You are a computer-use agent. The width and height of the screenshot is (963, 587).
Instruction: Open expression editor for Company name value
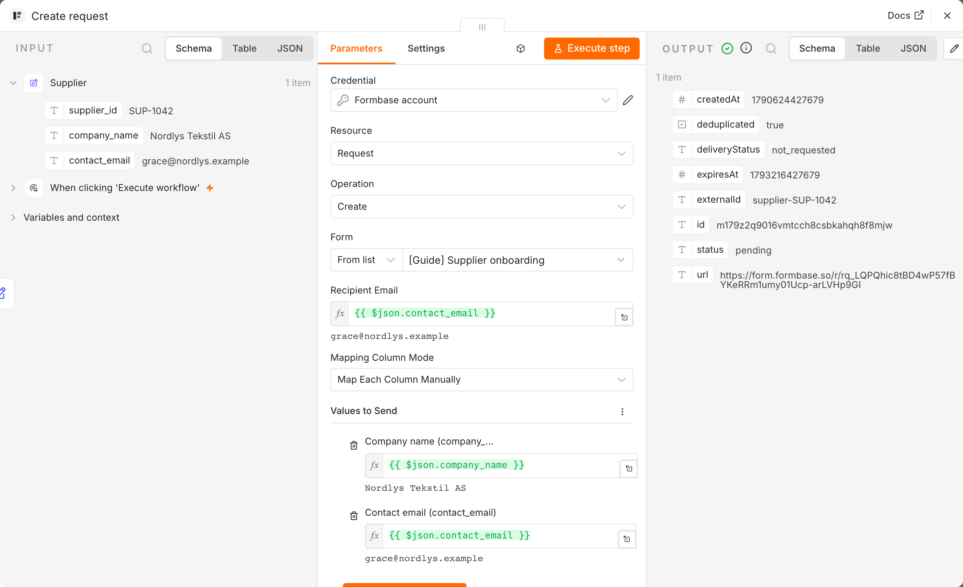[629, 468]
